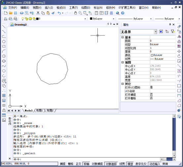
Task: Toggle 栅格 grid display in status bar
Action: (70, 164)
